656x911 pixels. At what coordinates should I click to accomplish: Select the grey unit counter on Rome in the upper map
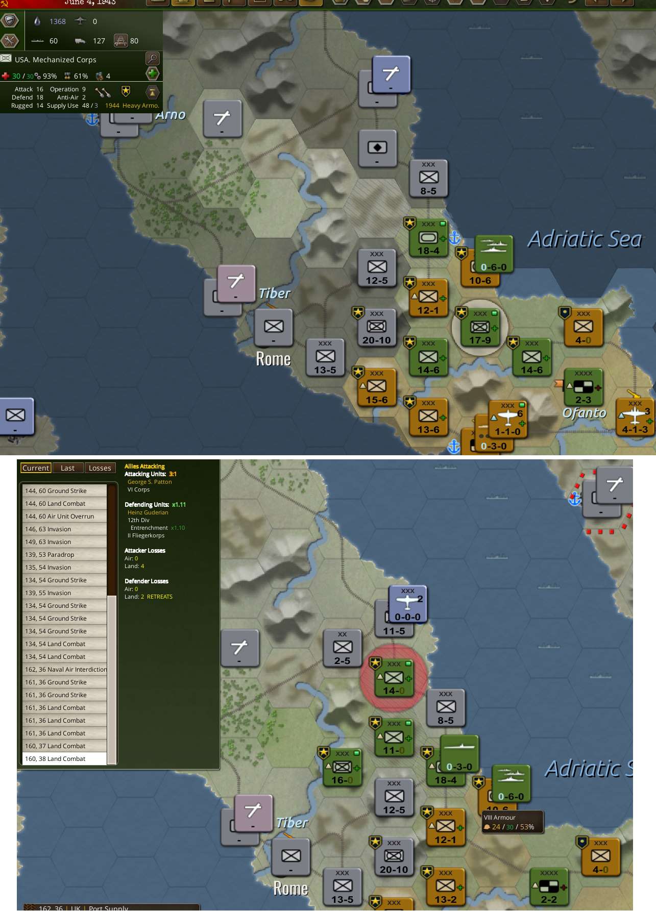274,328
